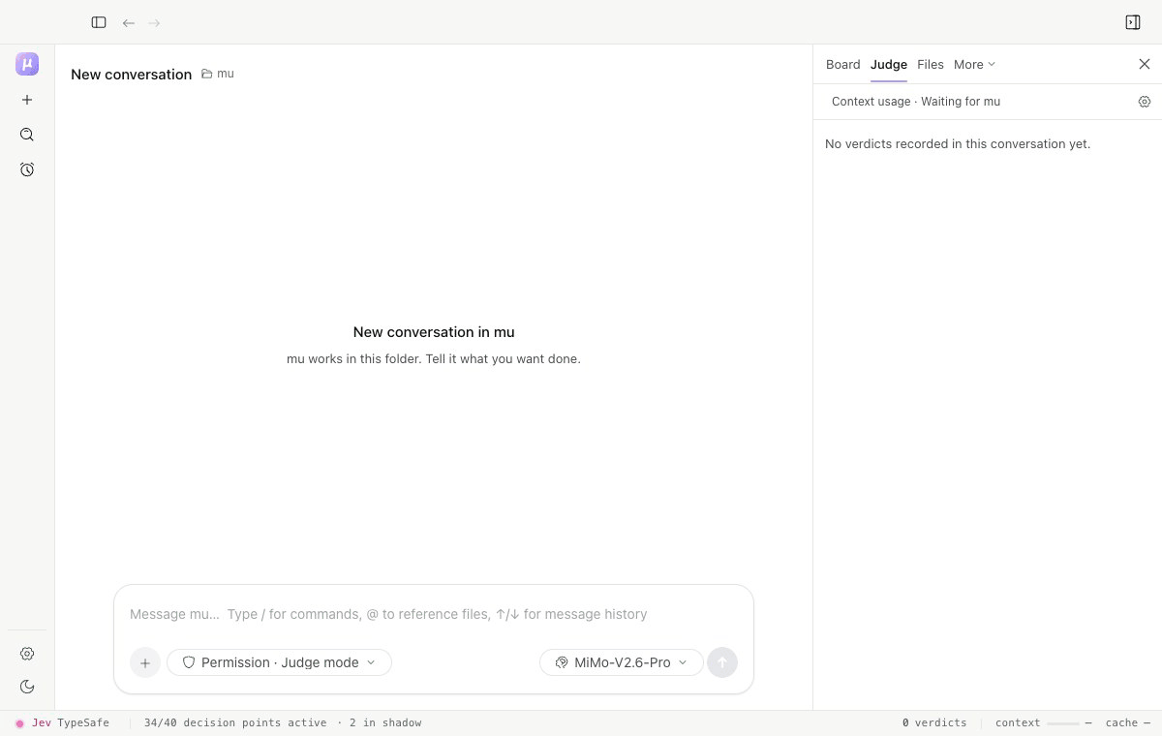Click the context usage bar in status bar
Screen dimensions: 1162x736
pyautogui.click(x=1063, y=722)
